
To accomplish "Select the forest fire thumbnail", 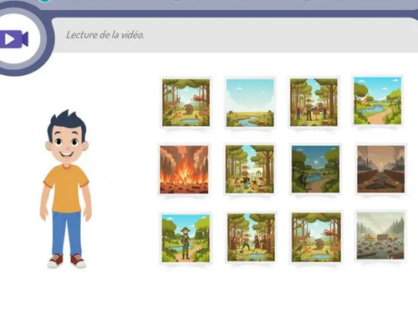I will (184, 169).
